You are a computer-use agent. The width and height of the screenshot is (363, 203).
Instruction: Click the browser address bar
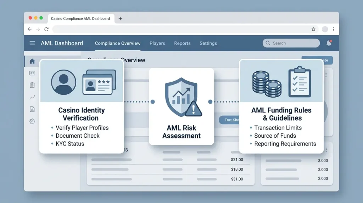180,29
